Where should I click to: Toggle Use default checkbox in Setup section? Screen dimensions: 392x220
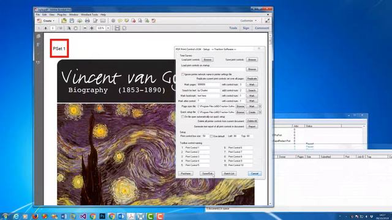[211, 136]
